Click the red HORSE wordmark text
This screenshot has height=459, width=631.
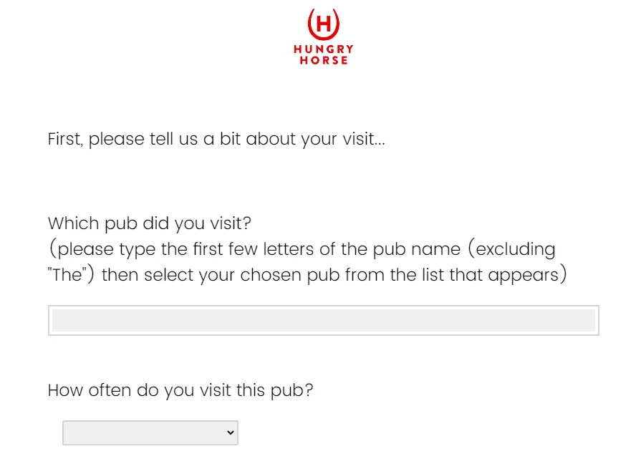click(x=324, y=61)
